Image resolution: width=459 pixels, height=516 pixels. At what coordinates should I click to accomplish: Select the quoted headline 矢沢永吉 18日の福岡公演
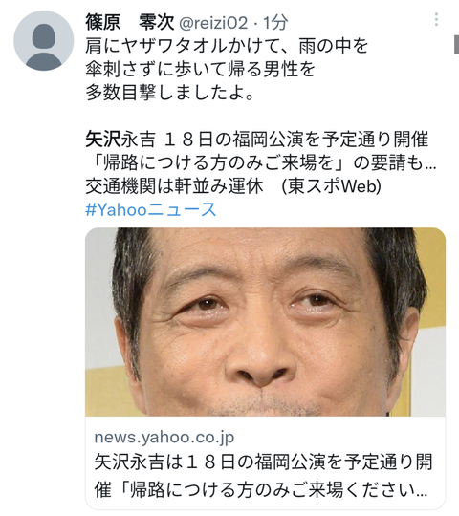coord(257,140)
